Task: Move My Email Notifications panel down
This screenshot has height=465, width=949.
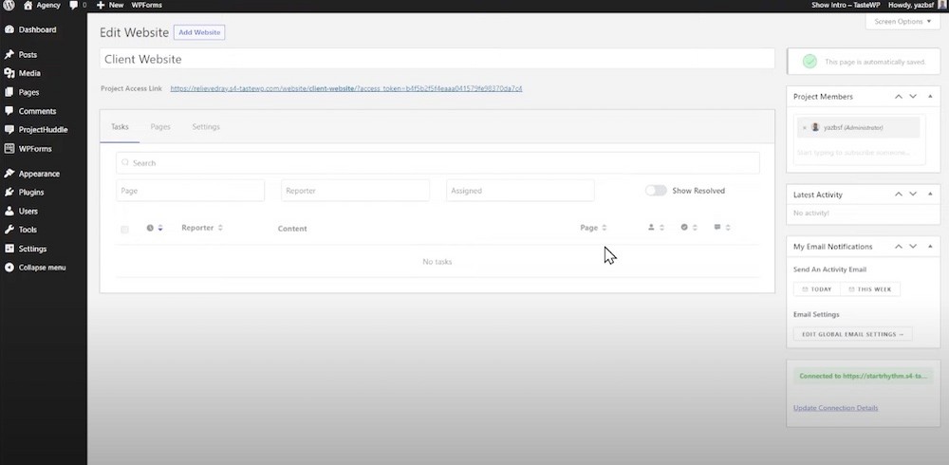Action: pyautogui.click(x=913, y=247)
